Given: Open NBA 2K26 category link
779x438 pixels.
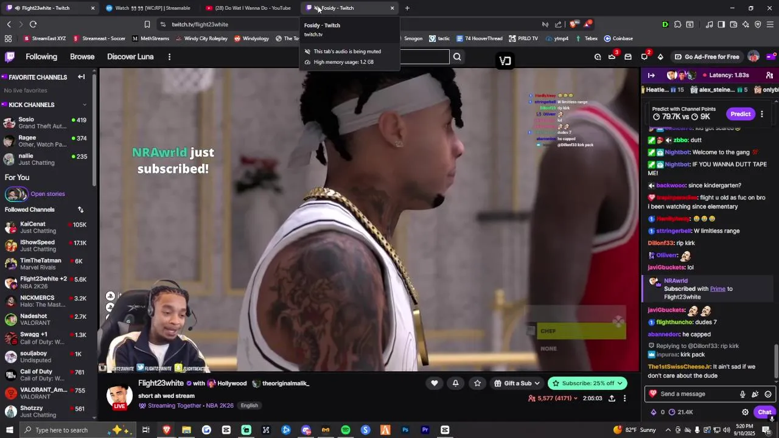Looking at the screenshot, I should pyautogui.click(x=220, y=406).
